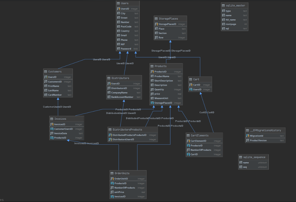Screen dimensions: 296x202
Task: Select the unitPrice column in OrderUnits
Action: click(128, 192)
